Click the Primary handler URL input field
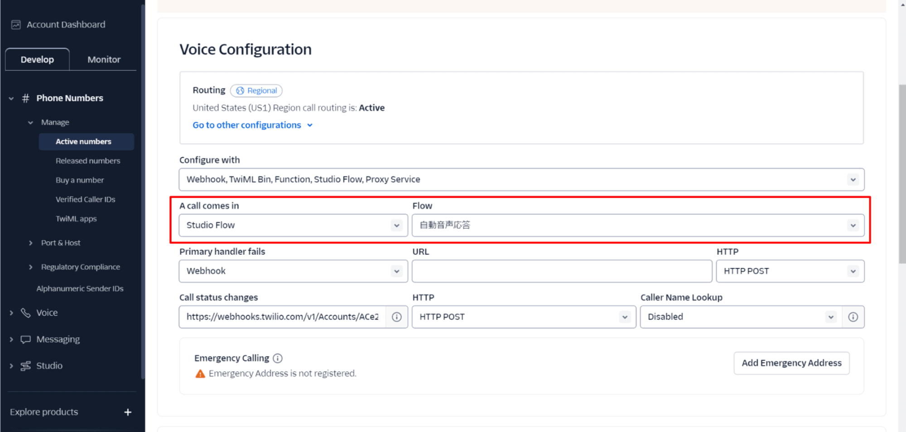This screenshot has width=906, height=432. tap(562, 271)
